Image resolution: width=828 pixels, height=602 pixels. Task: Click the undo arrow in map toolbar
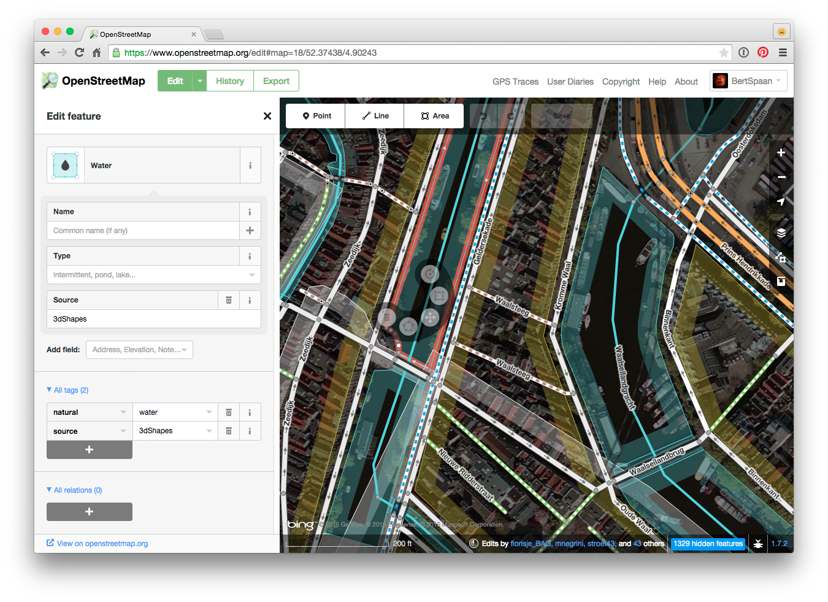click(x=485, y=116)
